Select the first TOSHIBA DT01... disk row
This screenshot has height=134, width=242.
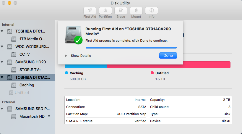27,31
